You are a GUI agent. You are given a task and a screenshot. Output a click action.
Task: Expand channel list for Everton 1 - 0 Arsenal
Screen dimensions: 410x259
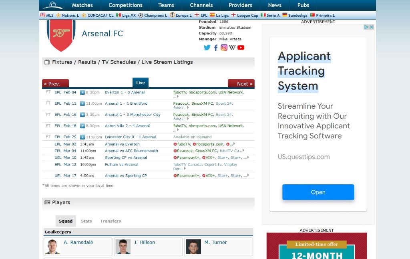click(x=178, y=96)
